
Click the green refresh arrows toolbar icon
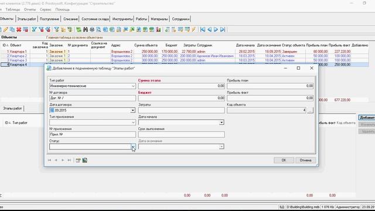tap(79, 29)
